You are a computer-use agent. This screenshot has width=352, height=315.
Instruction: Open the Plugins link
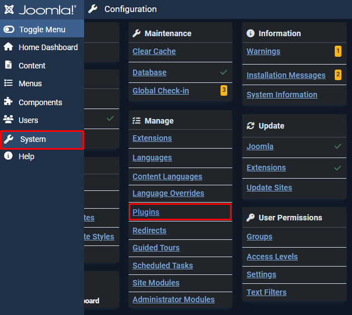click(x=146, y=212)
